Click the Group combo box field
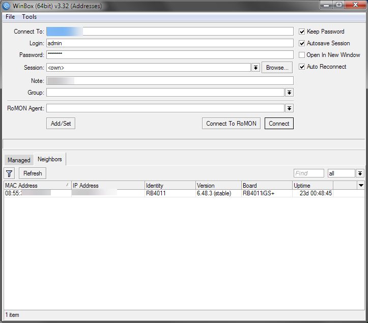Image resolution: width=368 pixels, height=323 pixels. (x=165, y=93)
